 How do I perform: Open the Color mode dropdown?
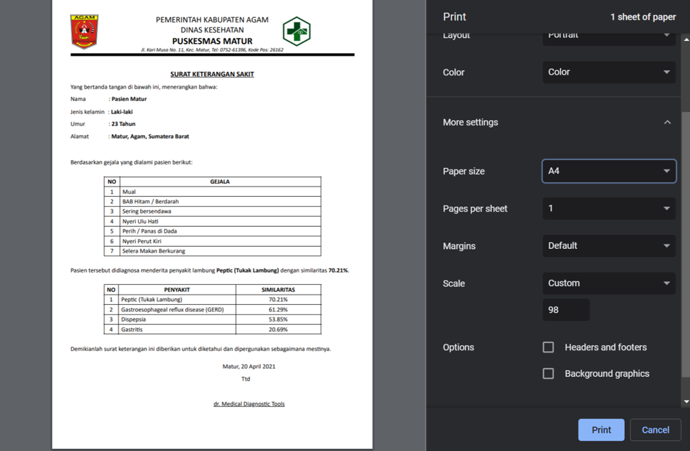609,72
